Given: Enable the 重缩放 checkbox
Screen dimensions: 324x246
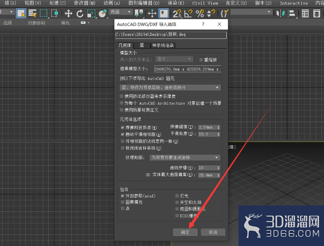Looking at the screenshot, I should 201,60.
